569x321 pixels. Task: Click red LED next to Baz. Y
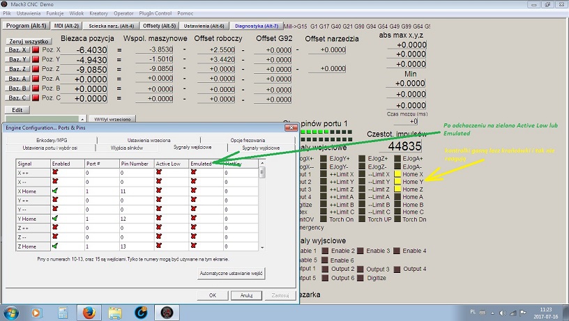click(36, 59)
